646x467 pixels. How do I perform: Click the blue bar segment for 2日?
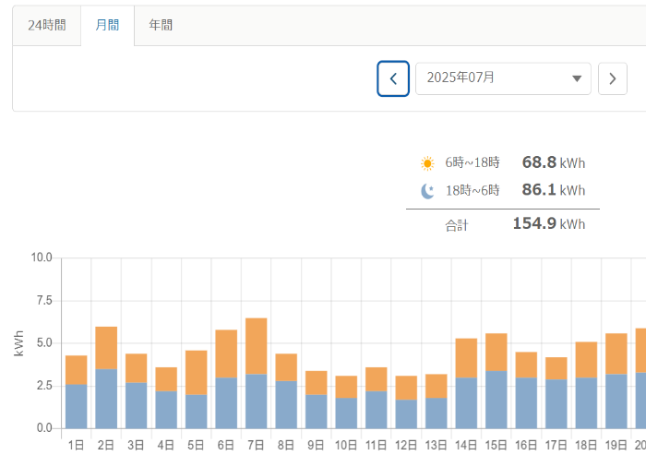click(x=106, y=399)
